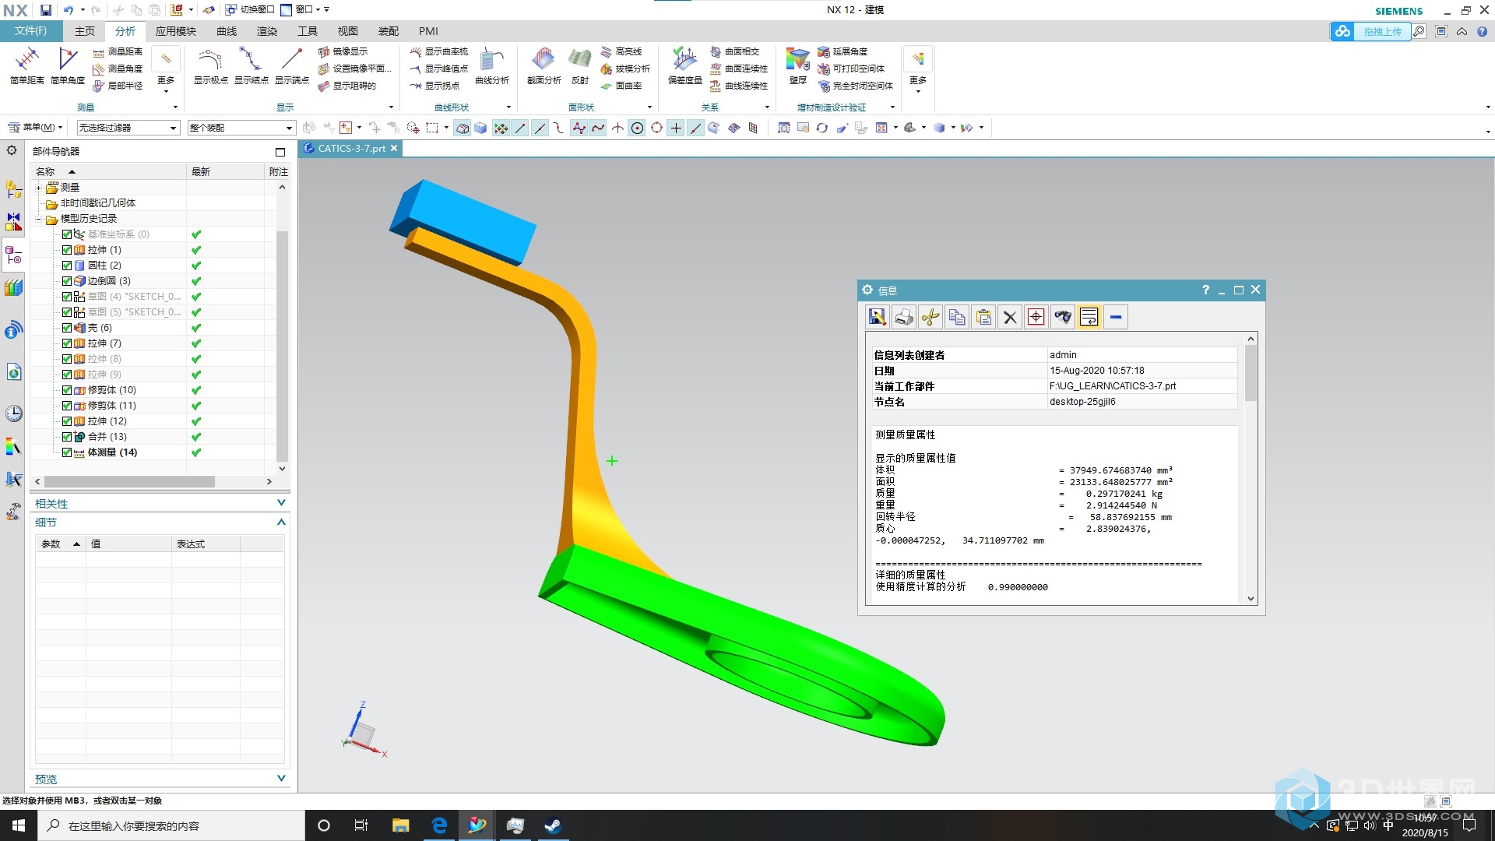Open the 显示结点 tool
Viewport: 1495px width, 841px height.
pyautogui.click(x=251, y=65)
